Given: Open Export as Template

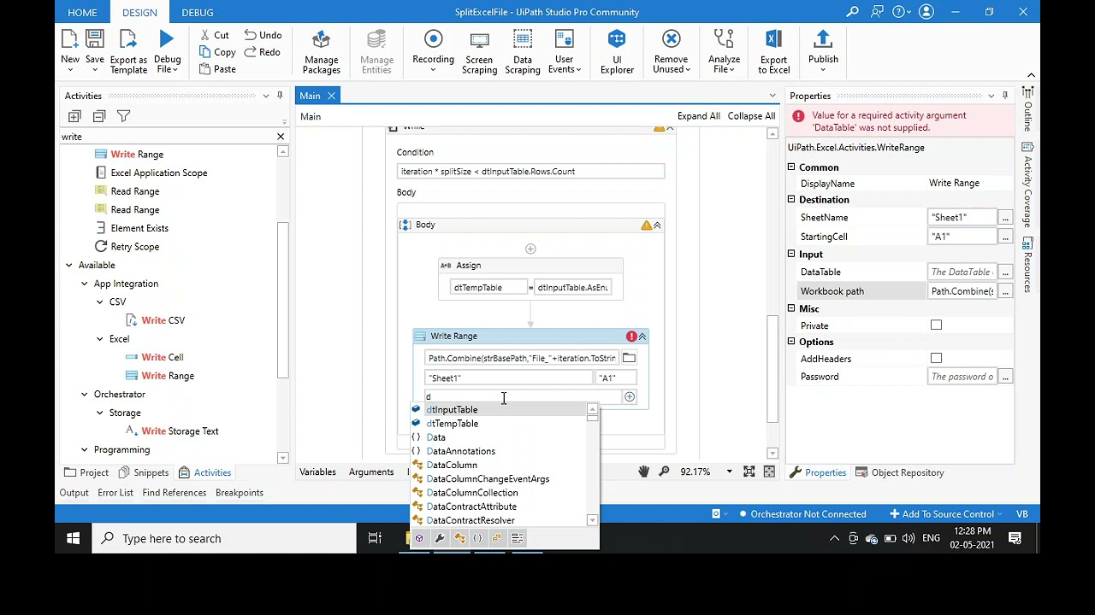Looking at the screenshot, I should [128, 51].
